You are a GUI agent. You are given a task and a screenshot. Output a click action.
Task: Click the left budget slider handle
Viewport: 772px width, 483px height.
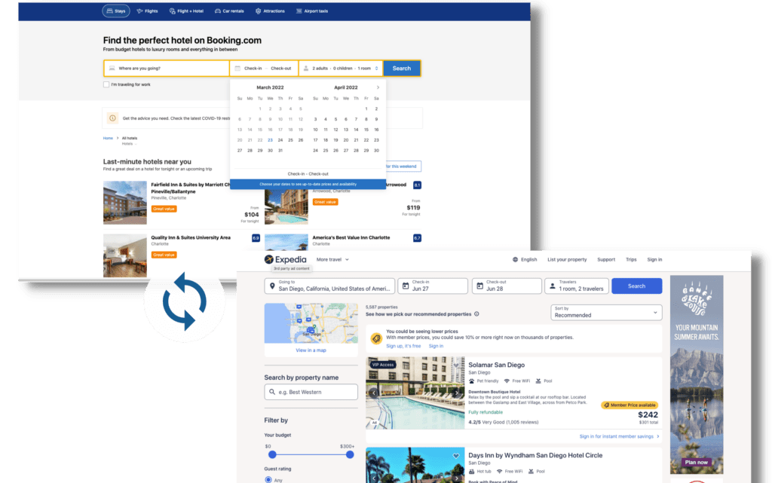coord(272,455)
